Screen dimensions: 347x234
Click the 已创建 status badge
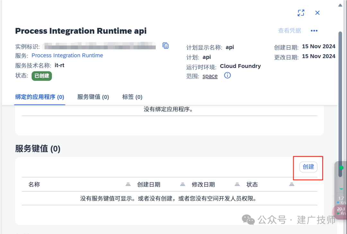coord(41,76)
